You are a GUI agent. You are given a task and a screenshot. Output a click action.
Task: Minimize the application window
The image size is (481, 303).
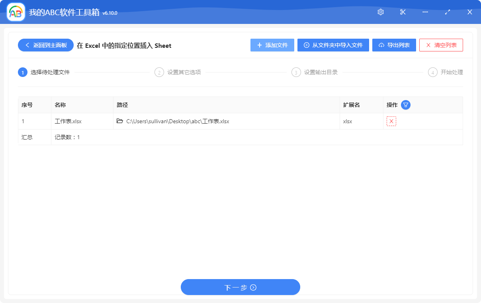[425, 12]
